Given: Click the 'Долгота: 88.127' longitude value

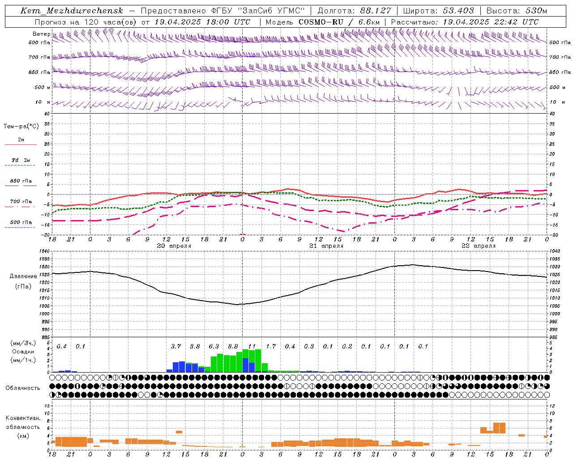Looking at the screenshot, I should pyautogui.click(x=354, y=11).
